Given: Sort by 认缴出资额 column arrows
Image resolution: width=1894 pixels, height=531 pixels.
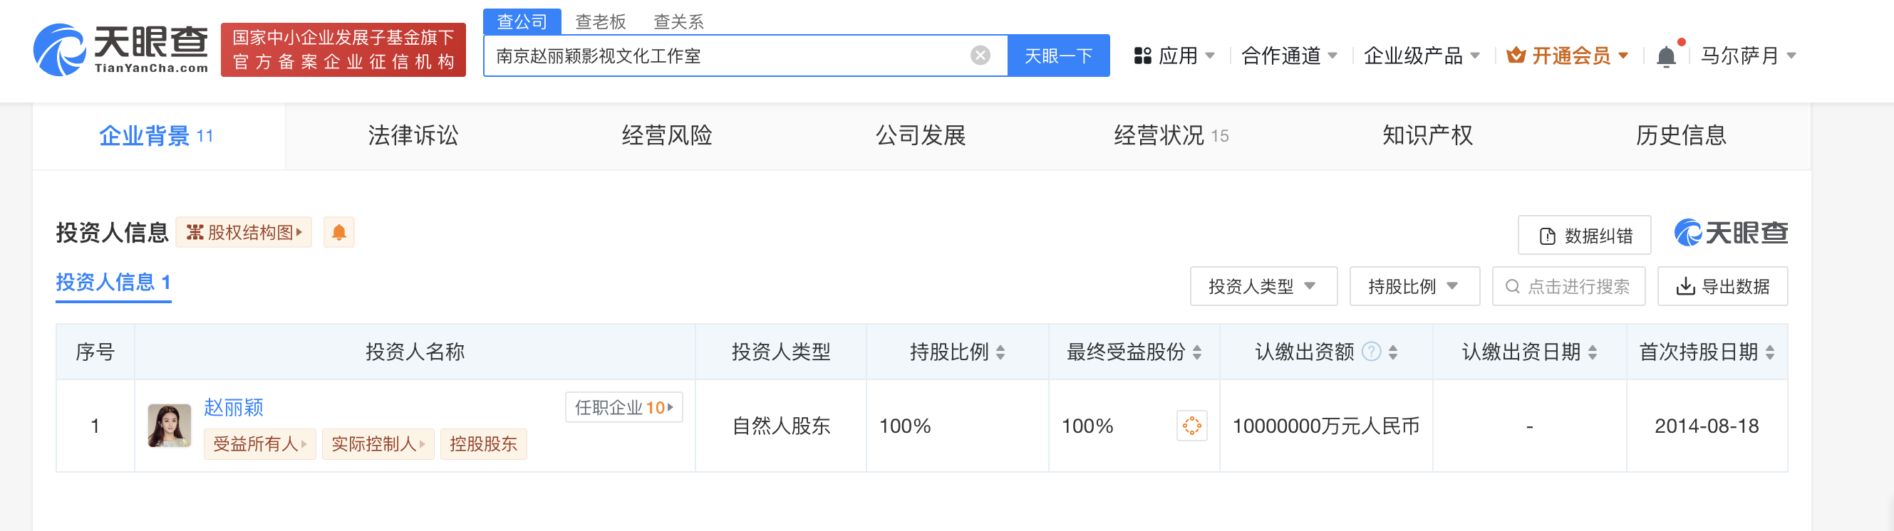Looking at the screenshot, I should point(1392,352).
